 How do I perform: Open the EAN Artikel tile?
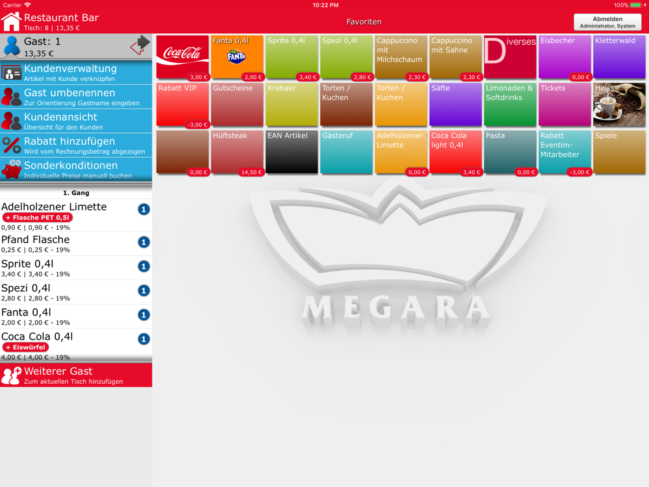(292, 152)
